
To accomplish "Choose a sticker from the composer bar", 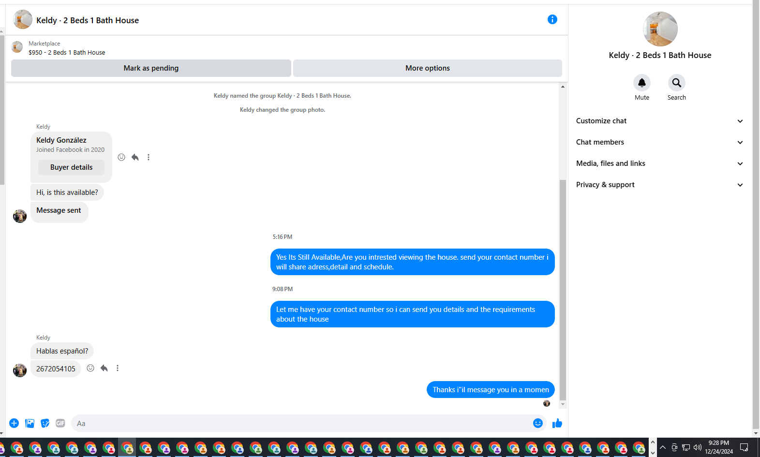I will (x=45, y=423).
